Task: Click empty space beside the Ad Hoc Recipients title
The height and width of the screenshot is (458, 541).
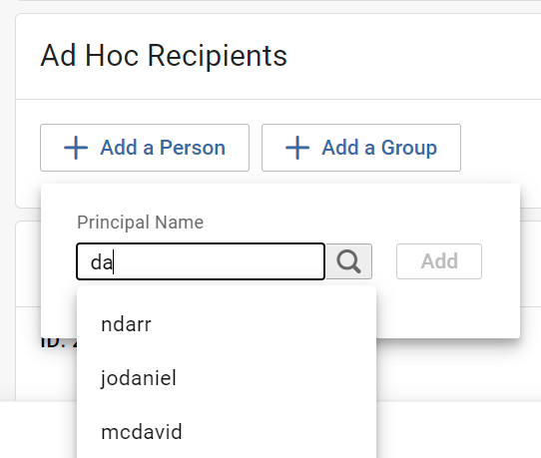Action: click(414, 56)
